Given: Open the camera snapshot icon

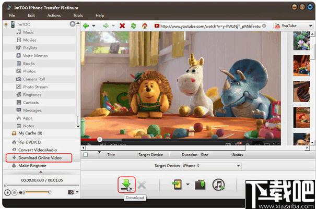Looking at the screenshot, I should coord(71,192).
